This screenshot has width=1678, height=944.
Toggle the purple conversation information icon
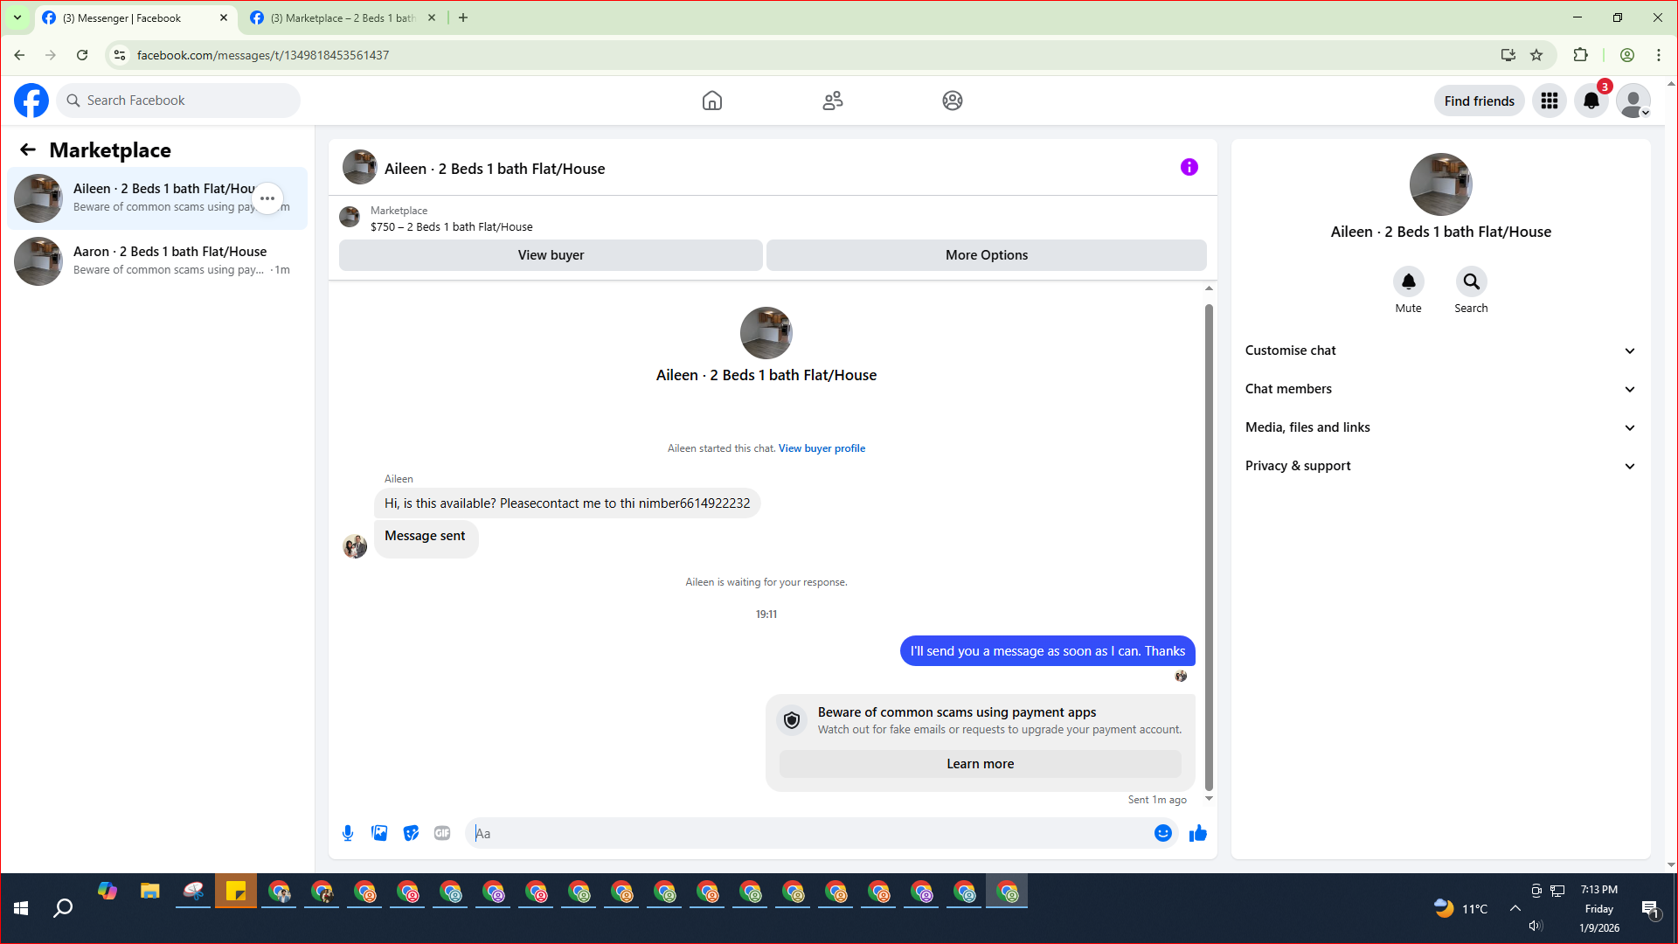[x=1189, y=167]
